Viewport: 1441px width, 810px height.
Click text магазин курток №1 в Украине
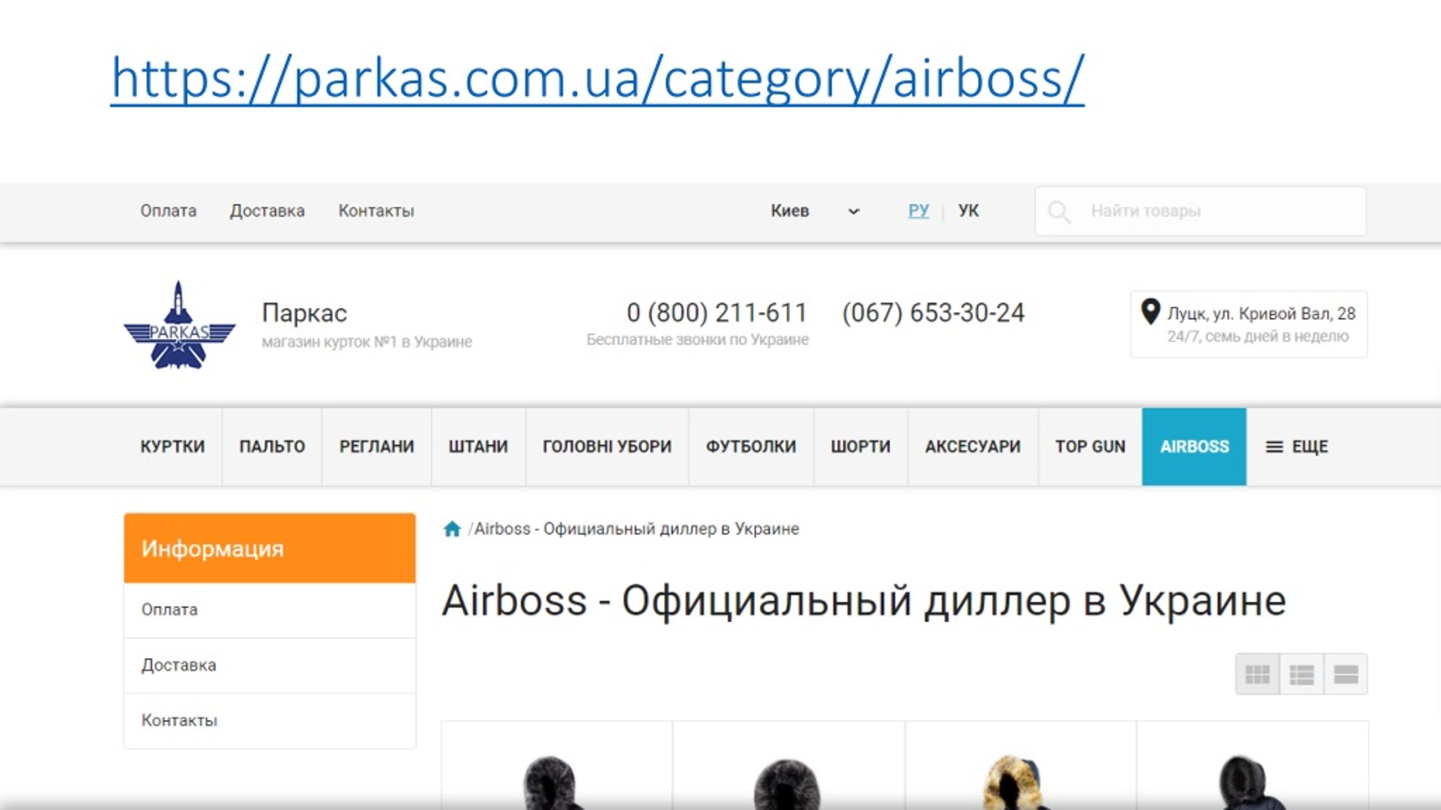click(x=367, y=342)
